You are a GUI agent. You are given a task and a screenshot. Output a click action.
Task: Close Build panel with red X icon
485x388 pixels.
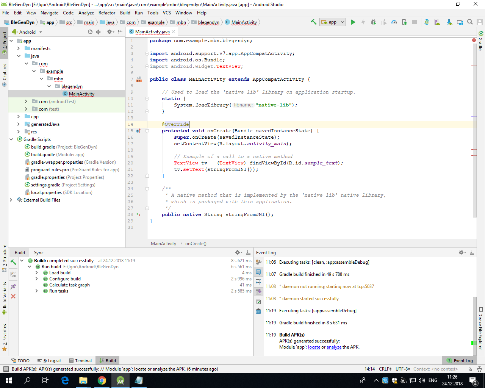tap(13, 296)
